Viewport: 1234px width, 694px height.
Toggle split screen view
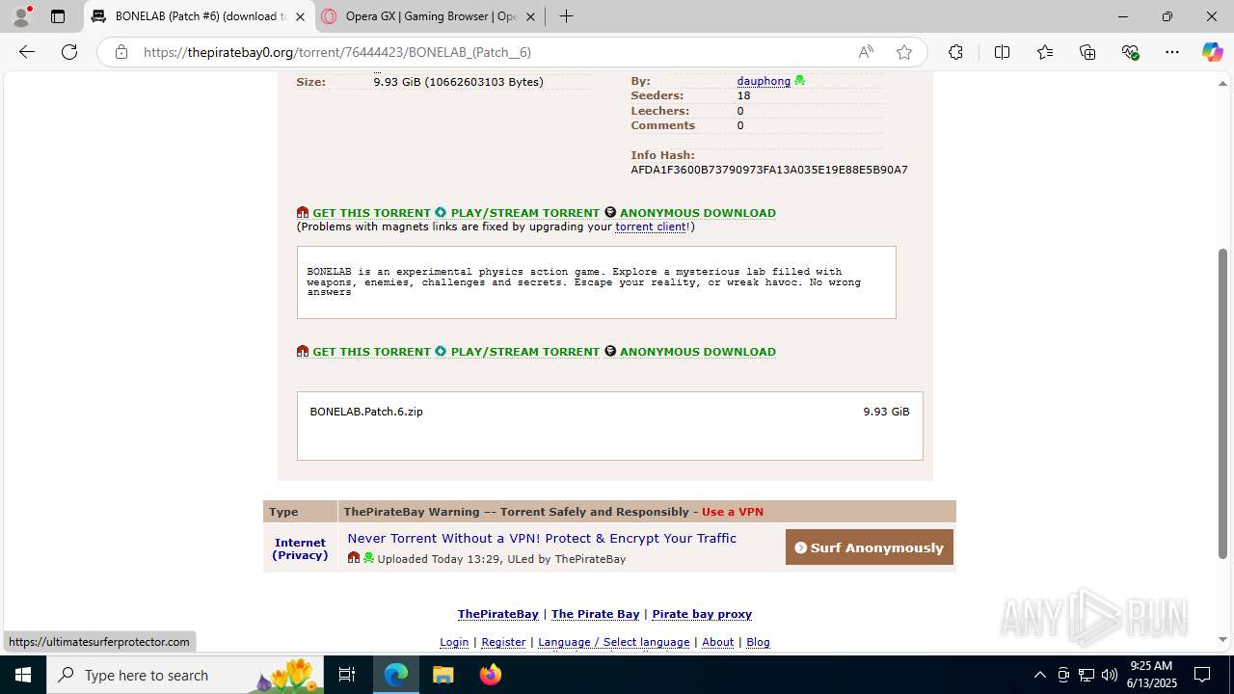[x=1002, y=52]
